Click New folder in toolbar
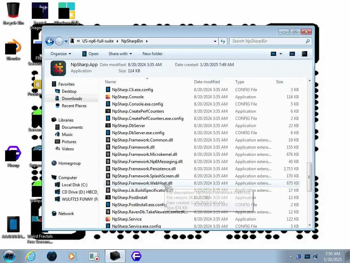 pos(152,54)
